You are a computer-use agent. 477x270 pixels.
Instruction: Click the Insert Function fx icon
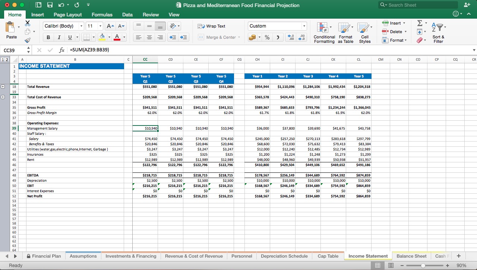pos(62,50)
